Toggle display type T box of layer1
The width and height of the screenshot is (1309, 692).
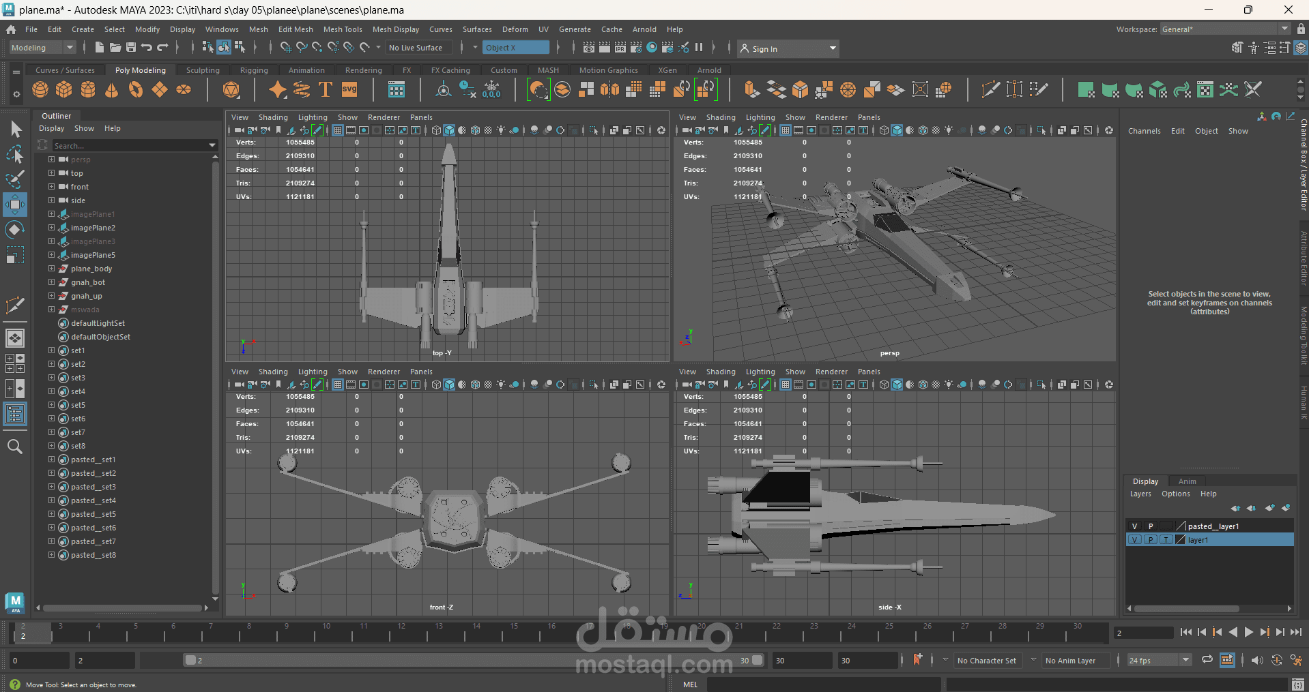click(1166, 540)
